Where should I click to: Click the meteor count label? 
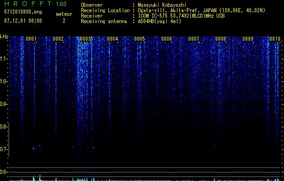64,14
